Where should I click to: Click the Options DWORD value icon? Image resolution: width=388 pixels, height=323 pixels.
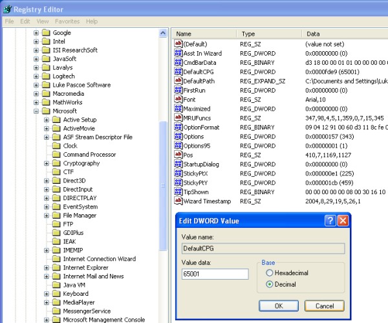click(178, 136)
